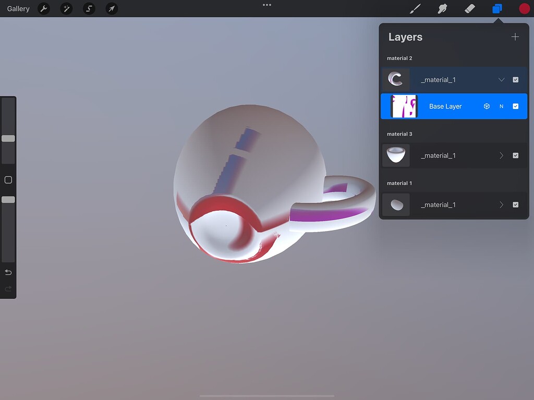Toggle visibility checkbox of Base Layer
The height and width of the screenshot is (400, 534).
click(516, 106)
